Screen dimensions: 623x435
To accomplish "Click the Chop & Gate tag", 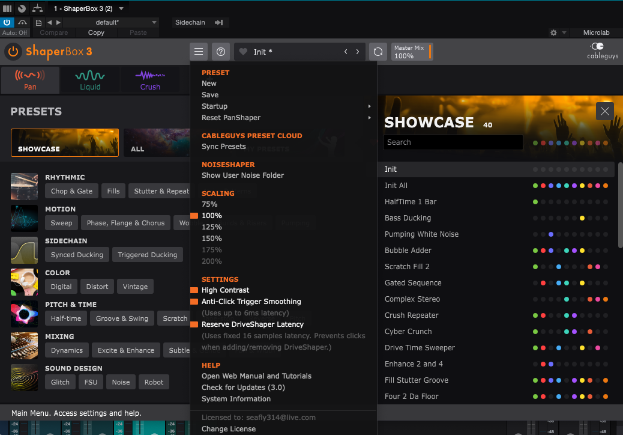I will point(71,191).
